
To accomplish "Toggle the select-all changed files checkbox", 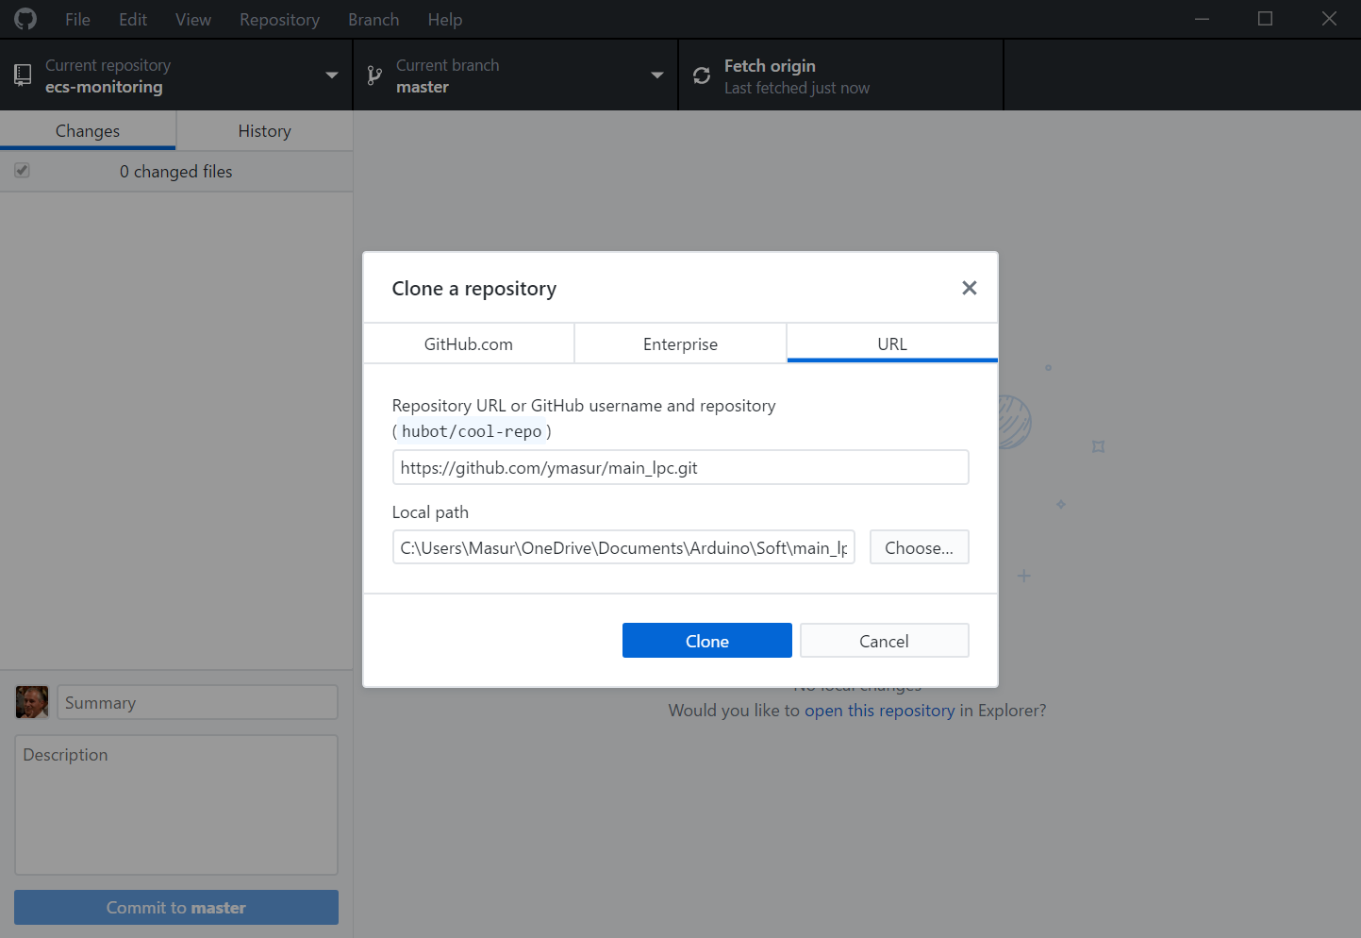I will tap(22, 171).
